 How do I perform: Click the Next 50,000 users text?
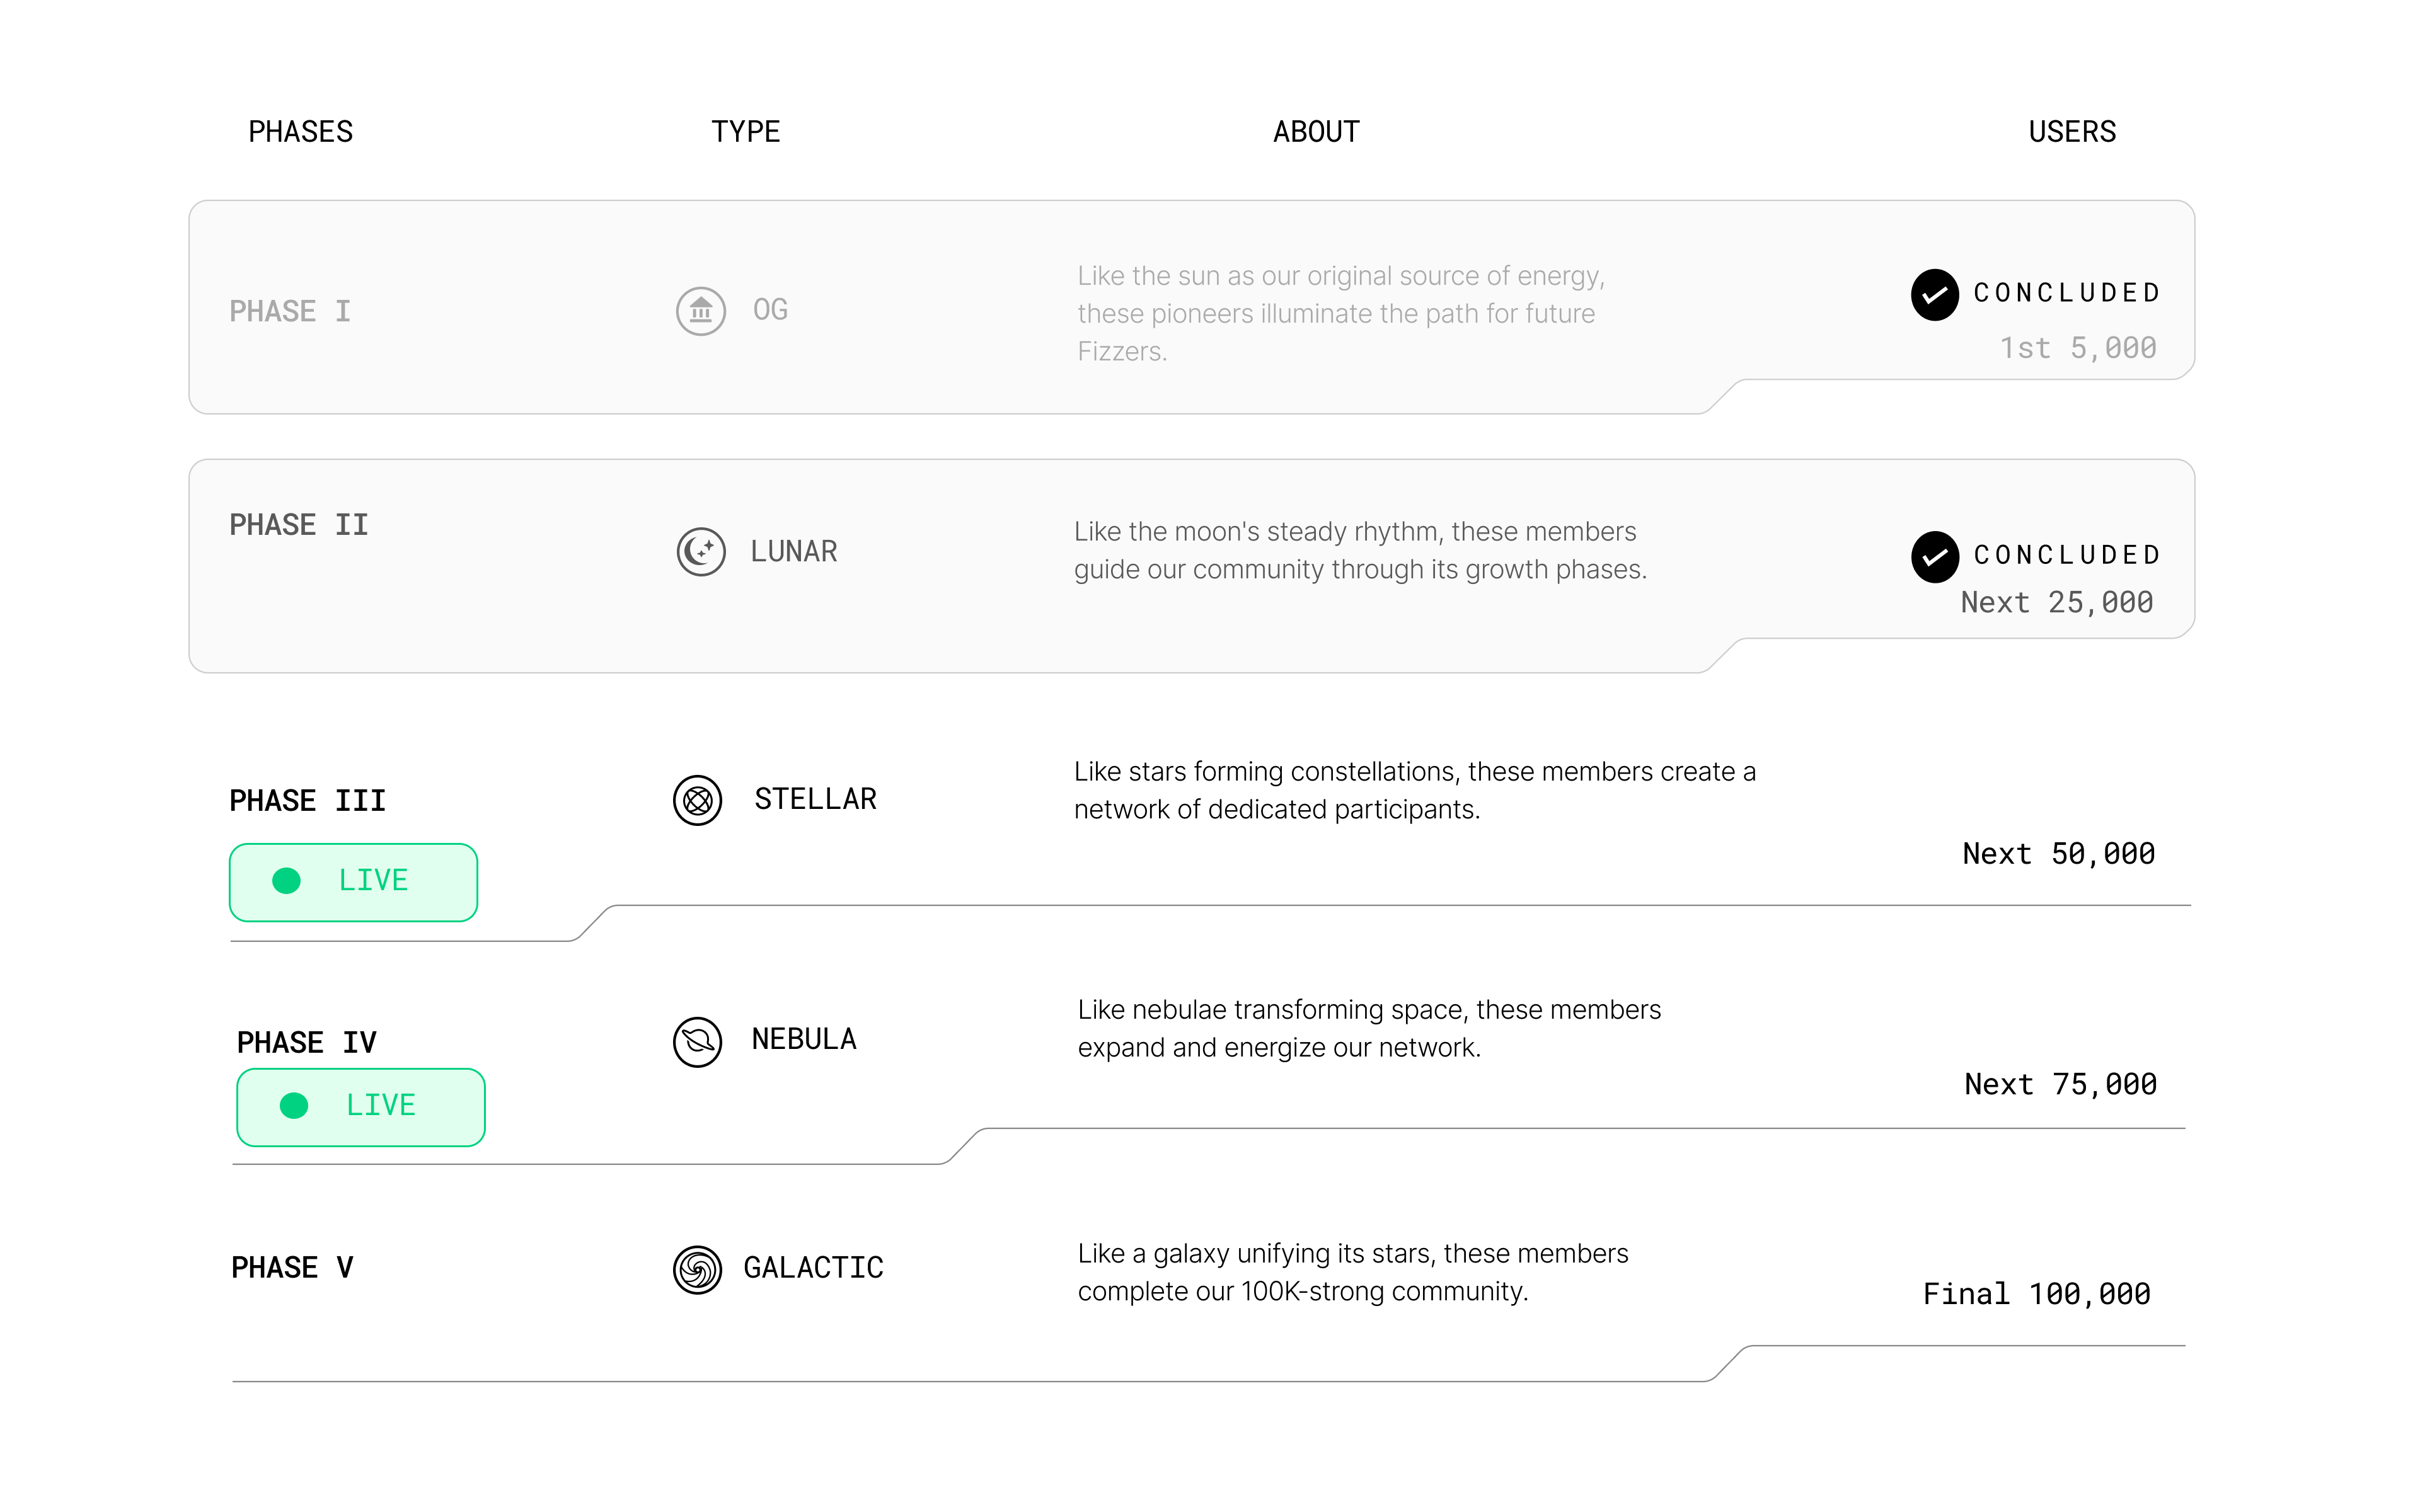[x=2058, y=854]
